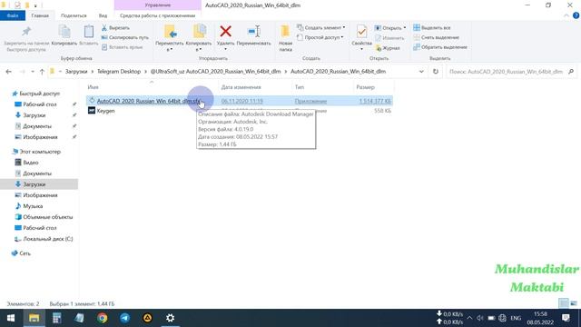
Task: Sort by Дата изменения column
Action: pos(241,87)
